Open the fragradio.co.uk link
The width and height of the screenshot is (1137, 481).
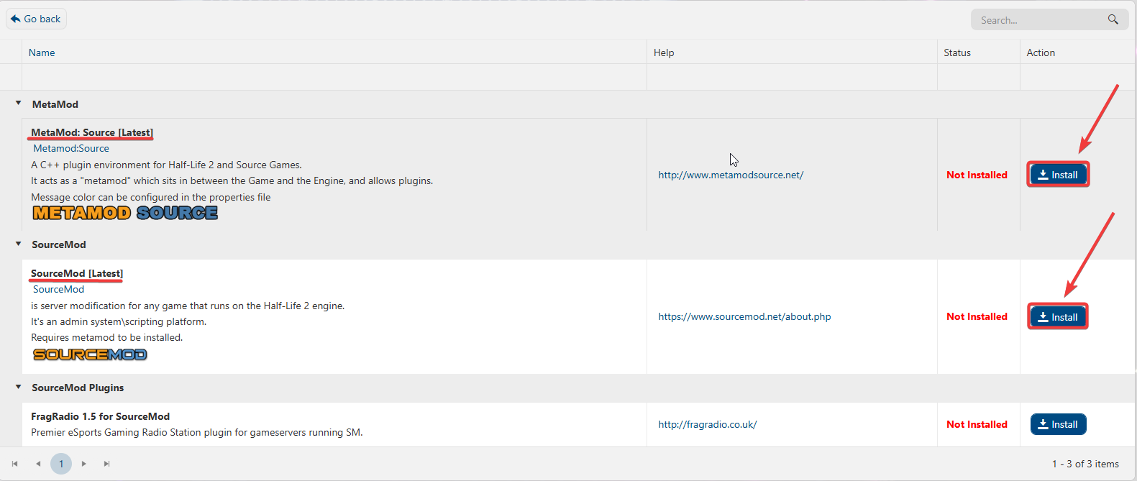click(x=708, y=424)
